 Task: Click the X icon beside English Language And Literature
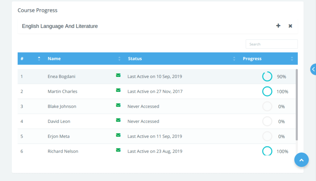pos(290,26)
